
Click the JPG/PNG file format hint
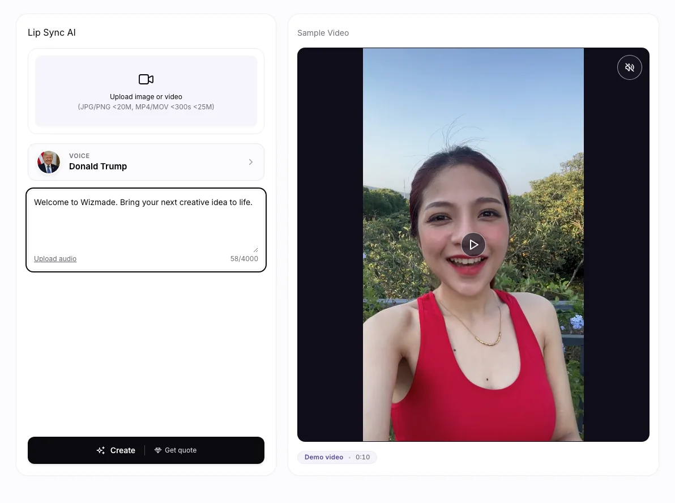coord(146,107)
